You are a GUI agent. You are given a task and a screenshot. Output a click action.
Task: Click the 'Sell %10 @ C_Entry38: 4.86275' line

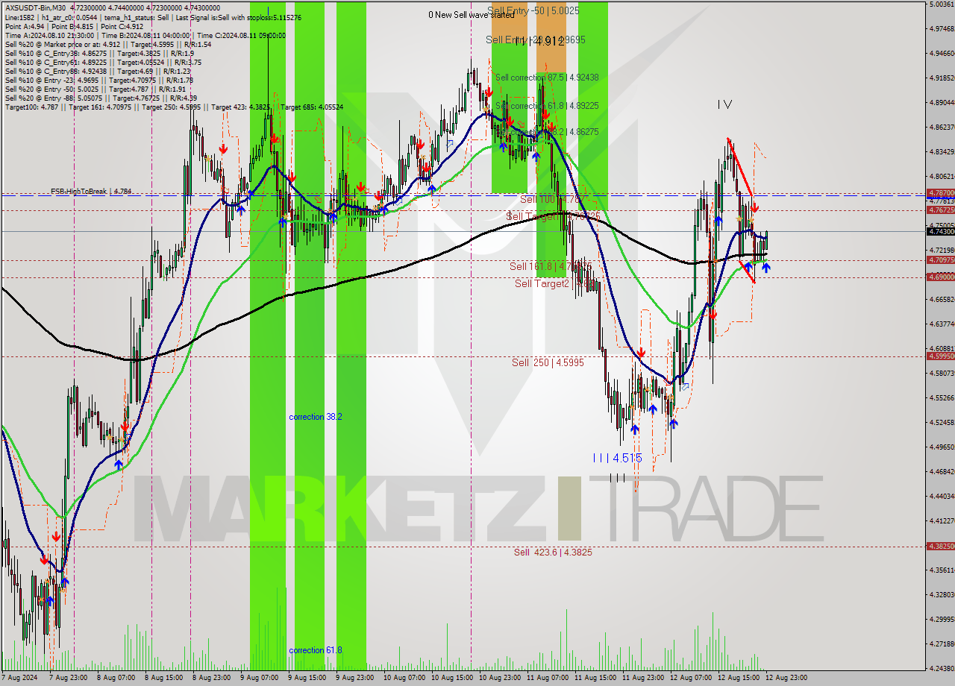tap(99, 54)
